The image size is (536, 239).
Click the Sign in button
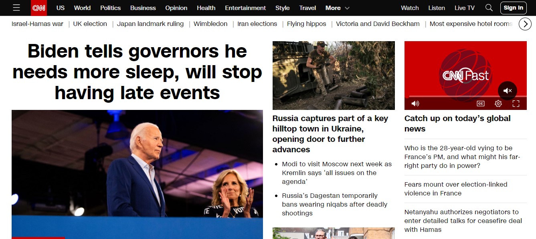click(x=514, y=8)
